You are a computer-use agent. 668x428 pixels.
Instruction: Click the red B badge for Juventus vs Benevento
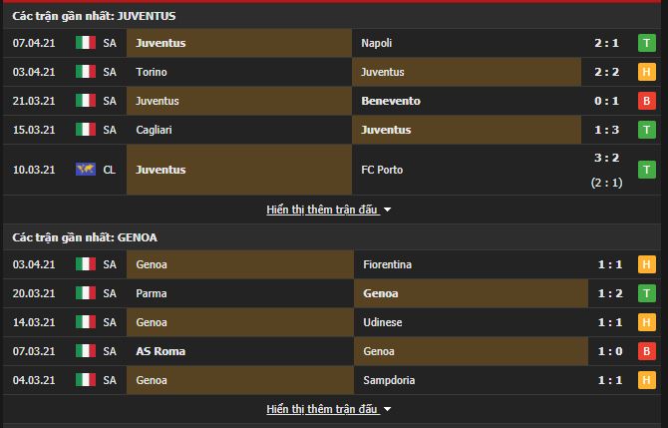tap(646, 101)
